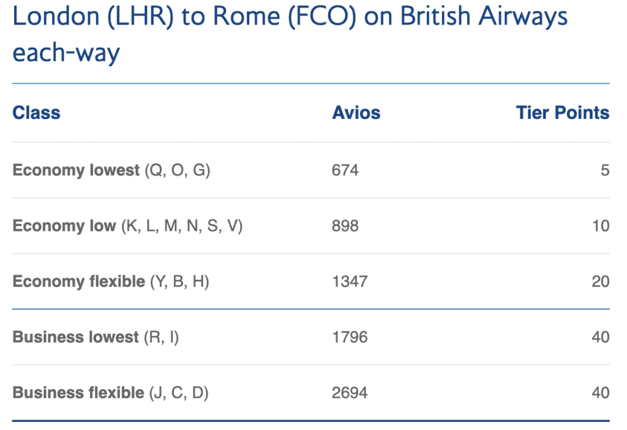Click the 2694 Avios value
Image resolution: width=627 pixels, height=430 pixels.
tap(350, 393)
